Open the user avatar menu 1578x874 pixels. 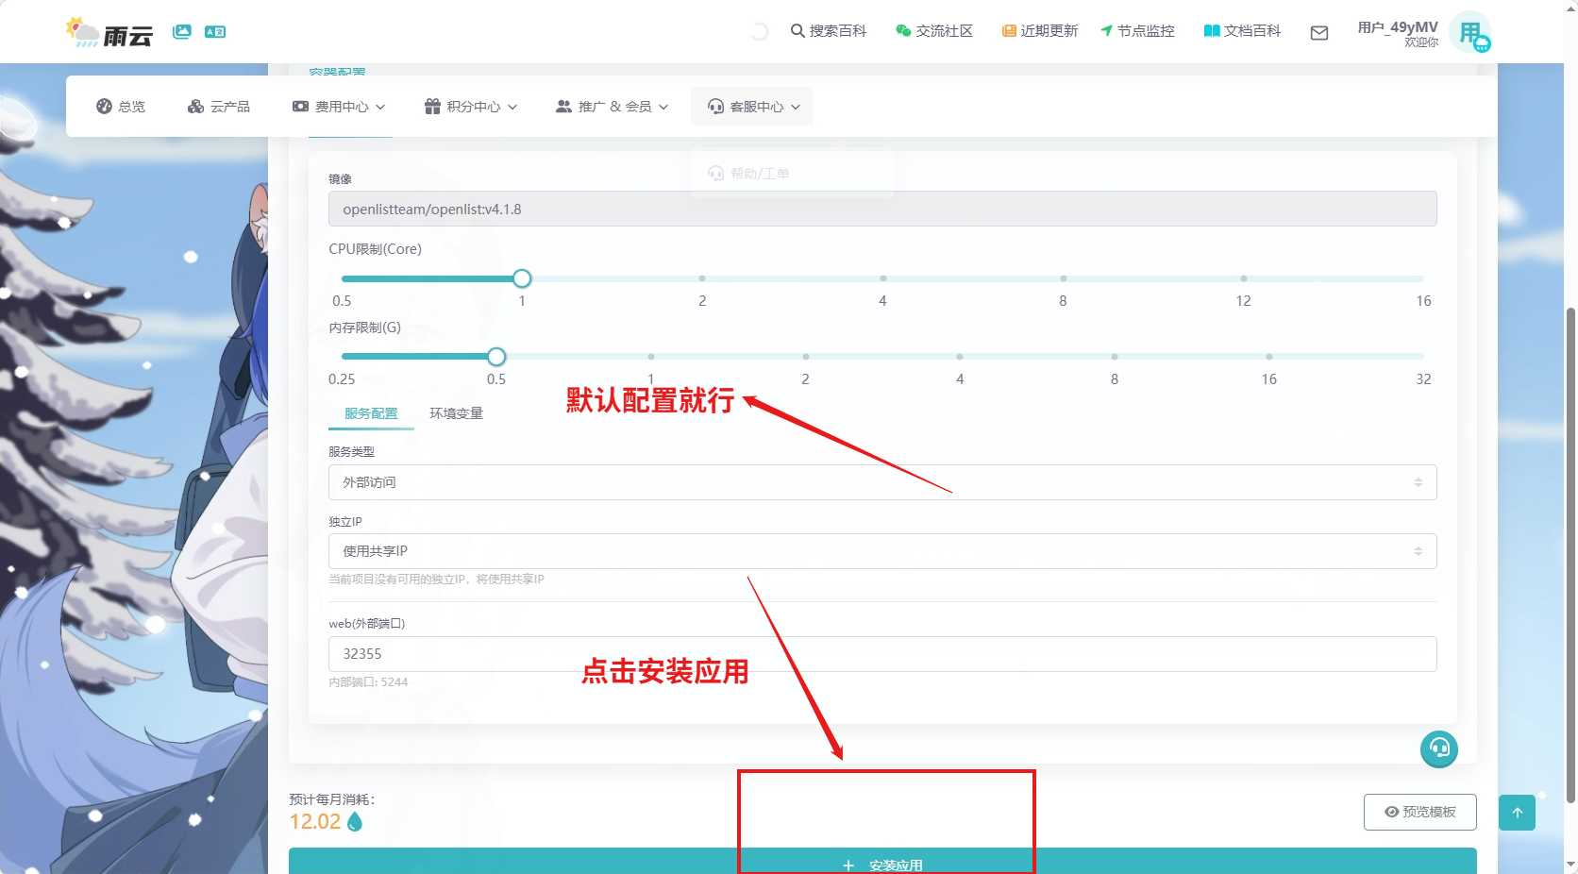(1470, 32)
